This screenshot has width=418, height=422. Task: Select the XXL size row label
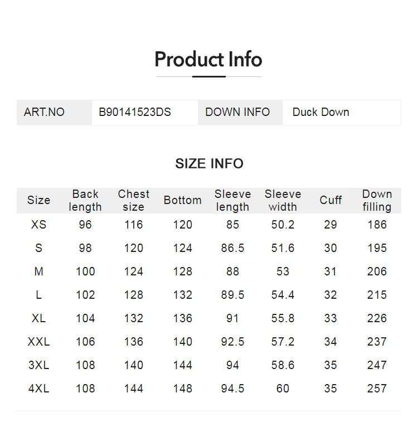38,342
